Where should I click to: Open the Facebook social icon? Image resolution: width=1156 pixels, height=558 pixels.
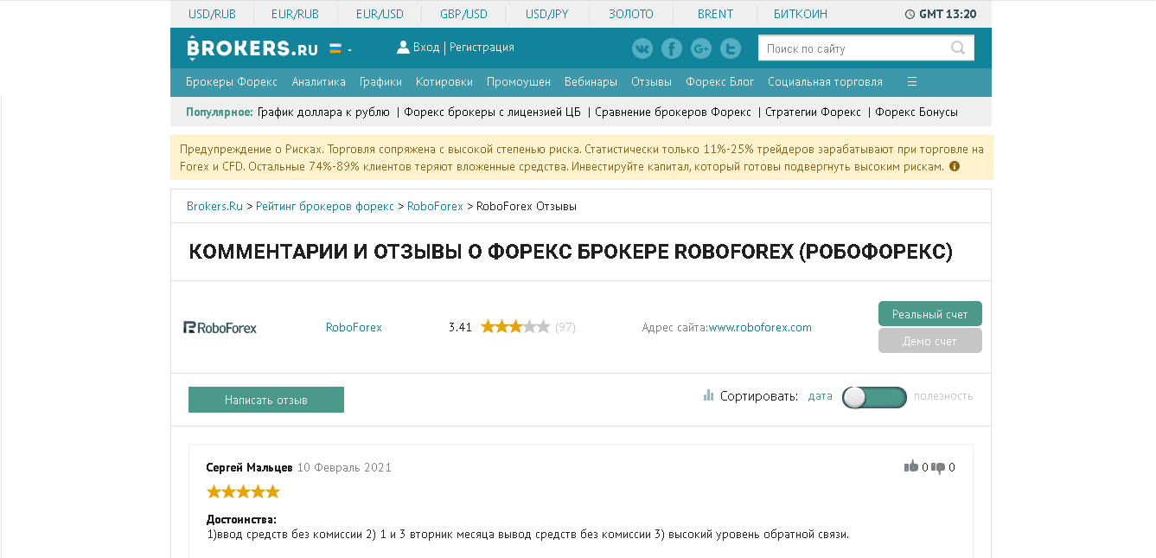click(672, 48)
